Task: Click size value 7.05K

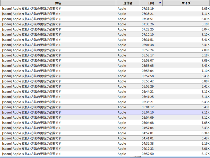Action: coord(206,123)
